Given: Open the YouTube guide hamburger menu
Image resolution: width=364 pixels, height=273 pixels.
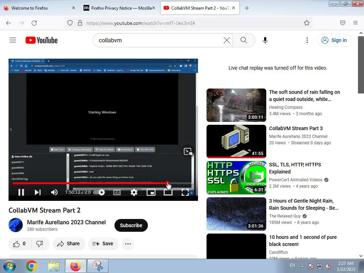Looking at the screenshot, I should (13, 40).
